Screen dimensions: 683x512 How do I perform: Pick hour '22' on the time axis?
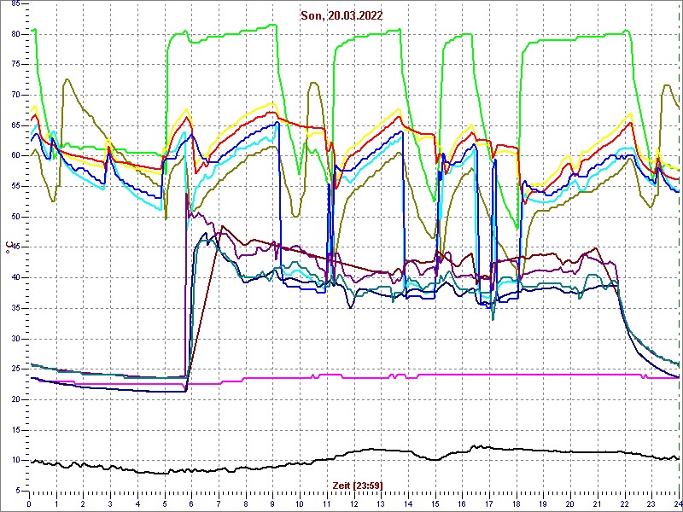pyautogui.click(x=625, y=503)
